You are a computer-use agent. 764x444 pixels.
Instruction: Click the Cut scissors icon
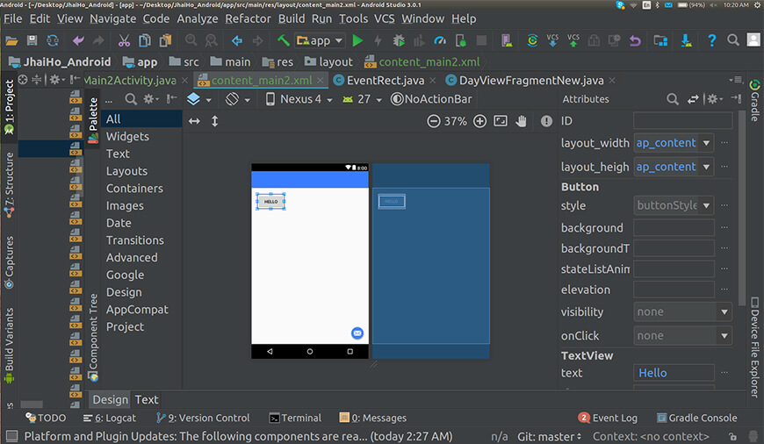[124, 40]
